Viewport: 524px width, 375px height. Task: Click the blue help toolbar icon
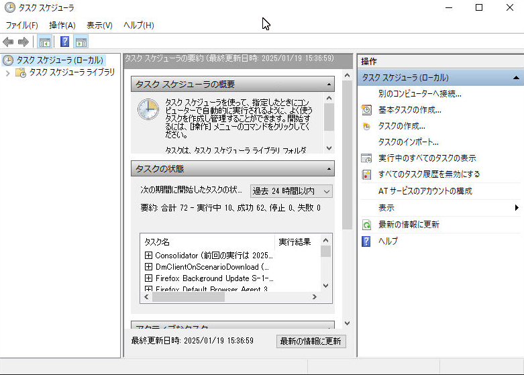(x=64, y=42)
